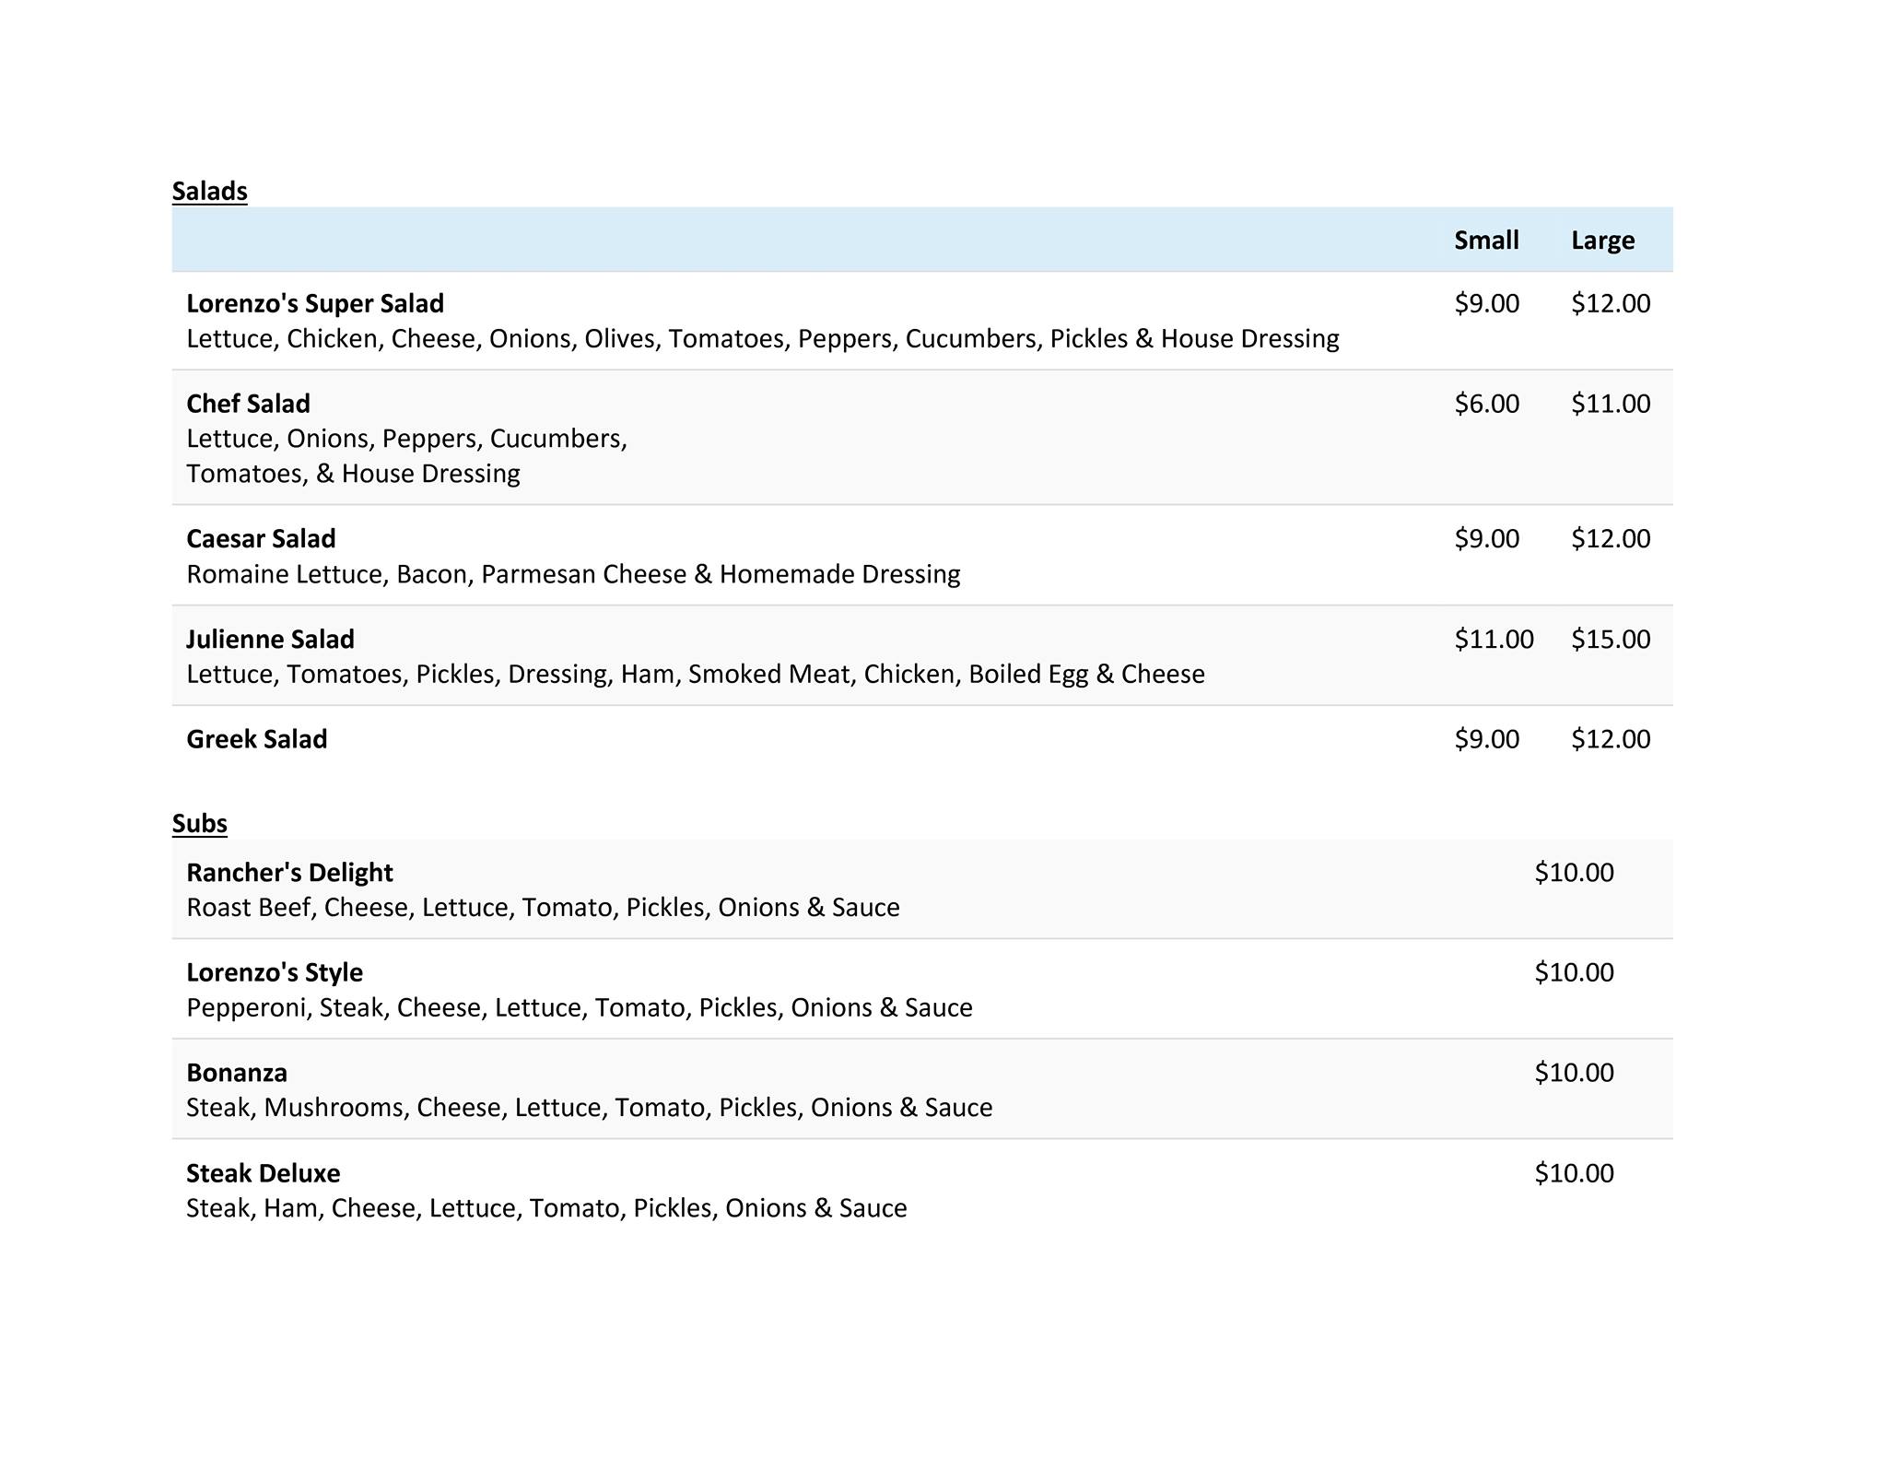Click Greek Salad large price $12.00
Image resolution: width=1887 pixels, height=1458 pixels.
(x=1611, y=739)
